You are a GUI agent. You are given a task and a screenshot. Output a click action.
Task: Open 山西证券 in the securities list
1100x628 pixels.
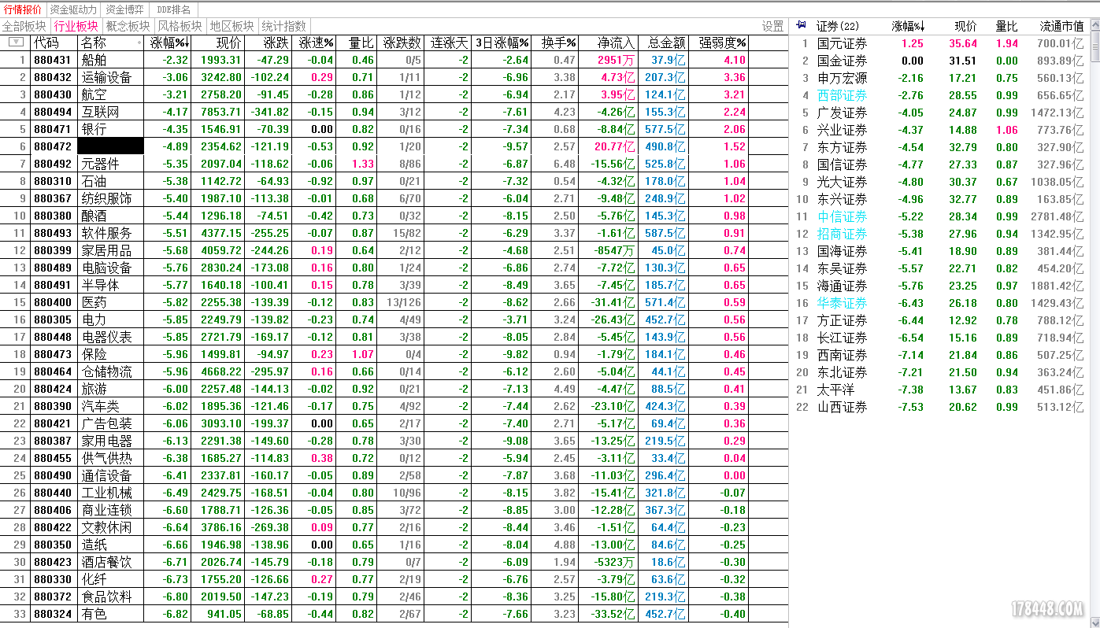point(843,407)
